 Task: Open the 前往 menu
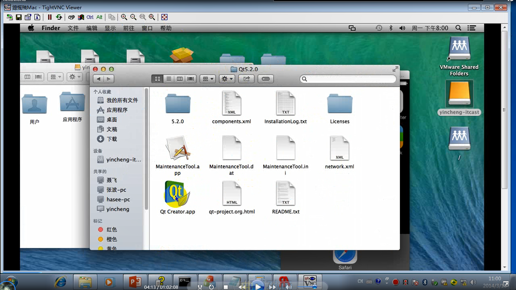pyautogui.click(x=129, y=28)
